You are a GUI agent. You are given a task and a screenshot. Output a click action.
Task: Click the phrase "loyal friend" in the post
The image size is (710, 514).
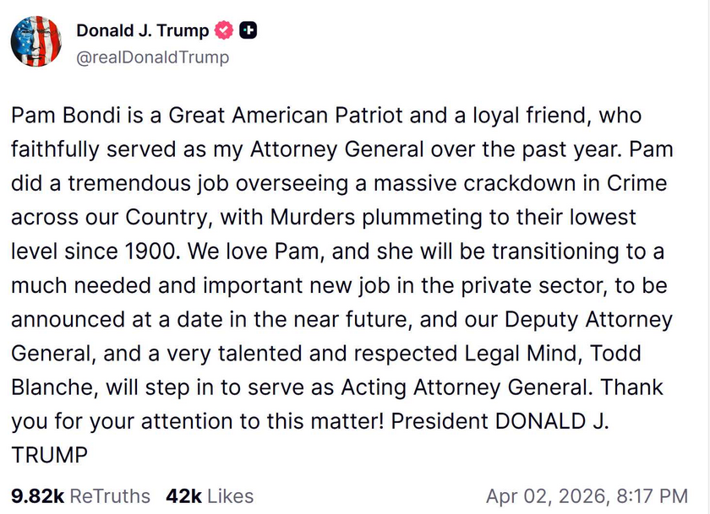click(521, 115)
